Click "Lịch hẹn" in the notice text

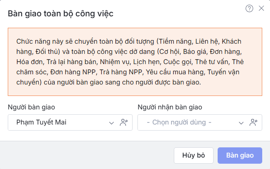tap(146, 62)
